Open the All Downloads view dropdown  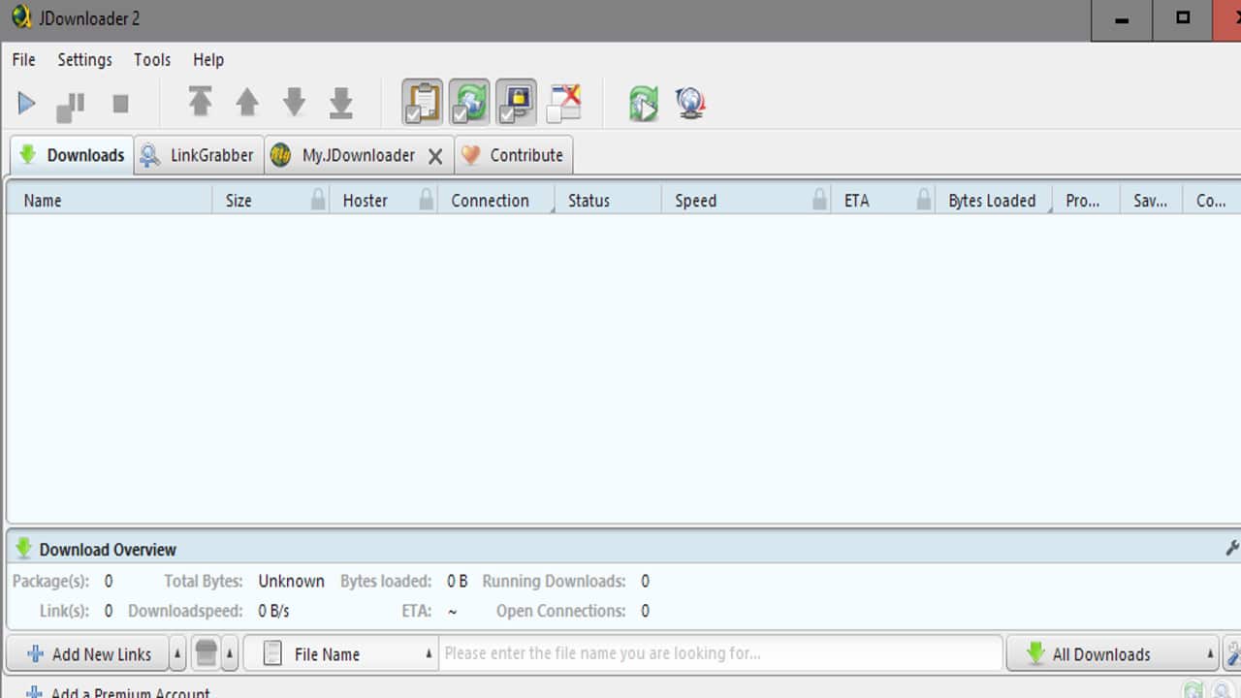[1113, 654]
